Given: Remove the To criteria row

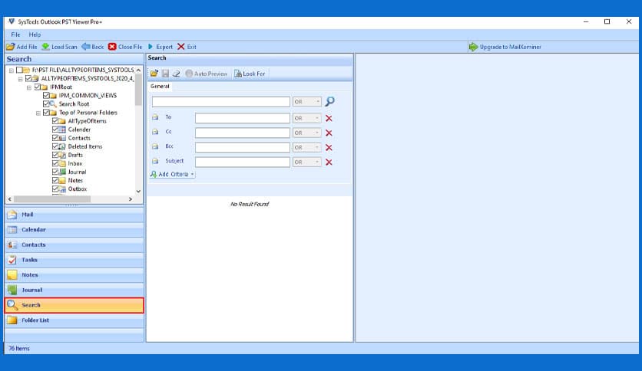Looking at the screenshot, I should click(329, 119).
